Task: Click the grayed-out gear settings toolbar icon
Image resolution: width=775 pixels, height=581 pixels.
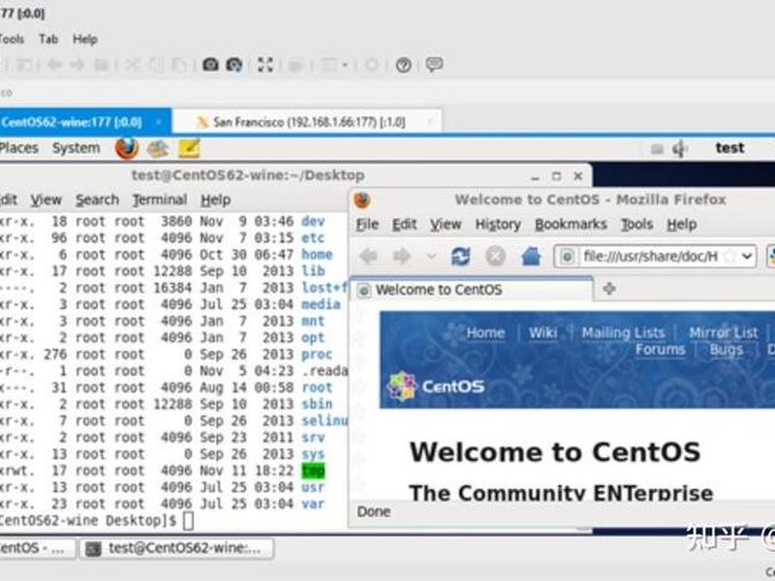Action: [x=372, y=65]
